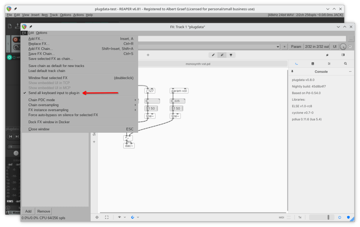The width and height of the screenshot is (360, 227).
Task: Toggle the track FX power icon near vol
Action: pos(14,57)
